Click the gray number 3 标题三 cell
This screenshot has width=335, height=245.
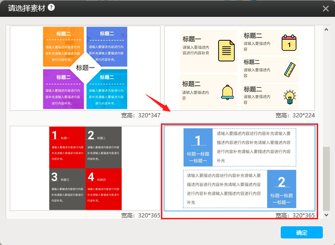(x=67, y=189)
